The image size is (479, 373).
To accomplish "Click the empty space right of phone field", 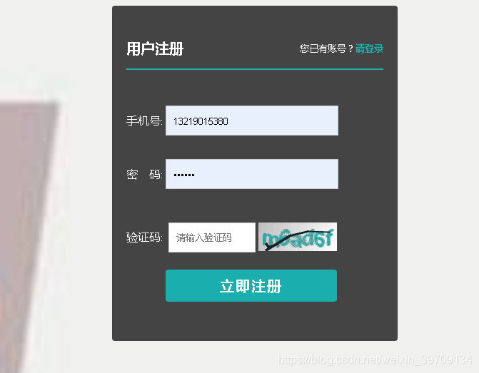I will [x=368, y=121].
